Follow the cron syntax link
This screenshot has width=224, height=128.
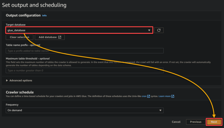(144, 96)
